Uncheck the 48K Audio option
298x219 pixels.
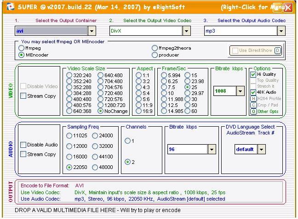(253, 92)
